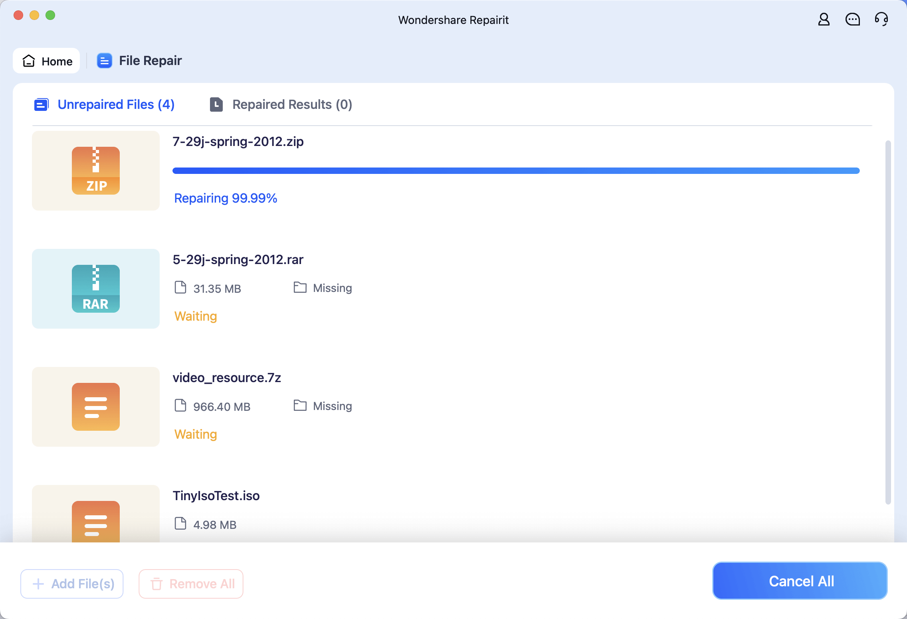Viewport: 907px width, 619px height.
Task: Click the 966.40 MB size label
Action: click(x=222, y=407)
